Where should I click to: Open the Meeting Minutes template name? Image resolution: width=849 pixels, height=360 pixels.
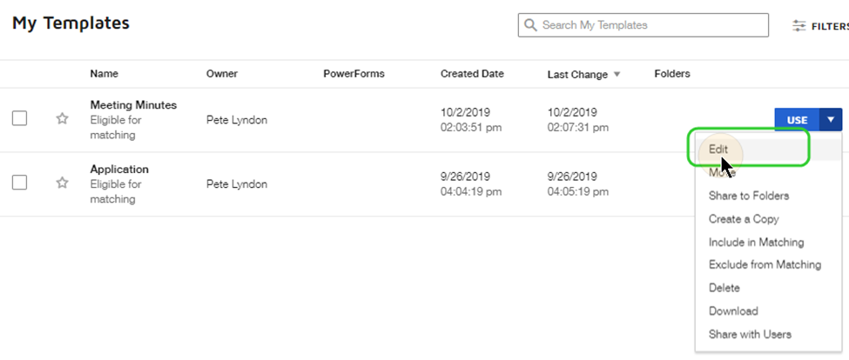coord(133,105)
